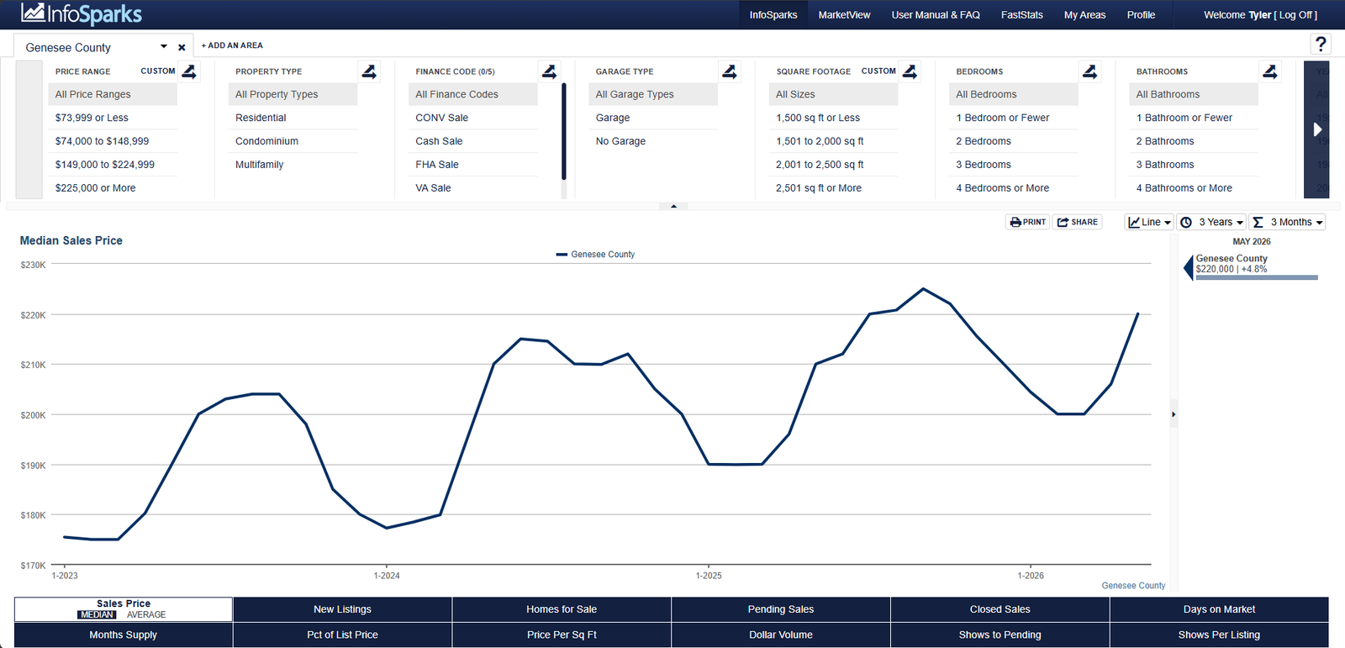Select the Homes for Sale metric
Screen dimensions: 1345x648
tap(562, 609)
